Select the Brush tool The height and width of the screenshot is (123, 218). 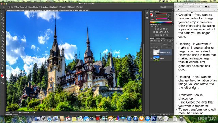(2, 35)
